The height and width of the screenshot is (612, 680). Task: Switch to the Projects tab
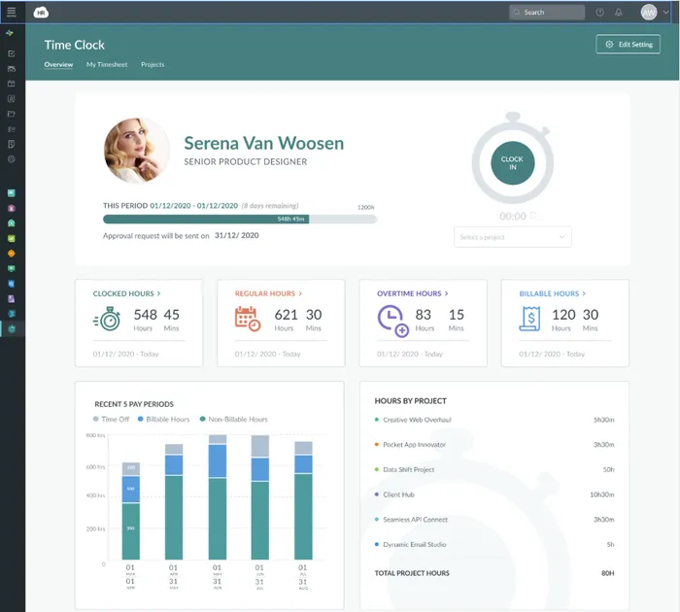click(153, 65)
